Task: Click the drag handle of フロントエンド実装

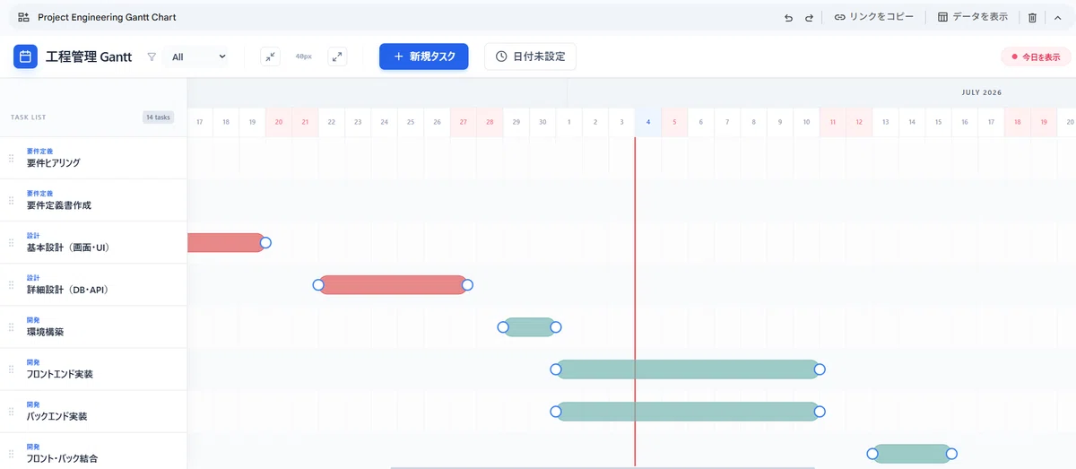Action: coord(12,369)
